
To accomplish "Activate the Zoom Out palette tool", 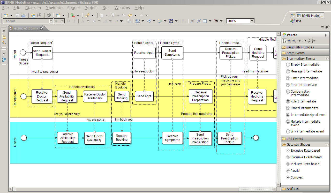I will tap(294, 41).
